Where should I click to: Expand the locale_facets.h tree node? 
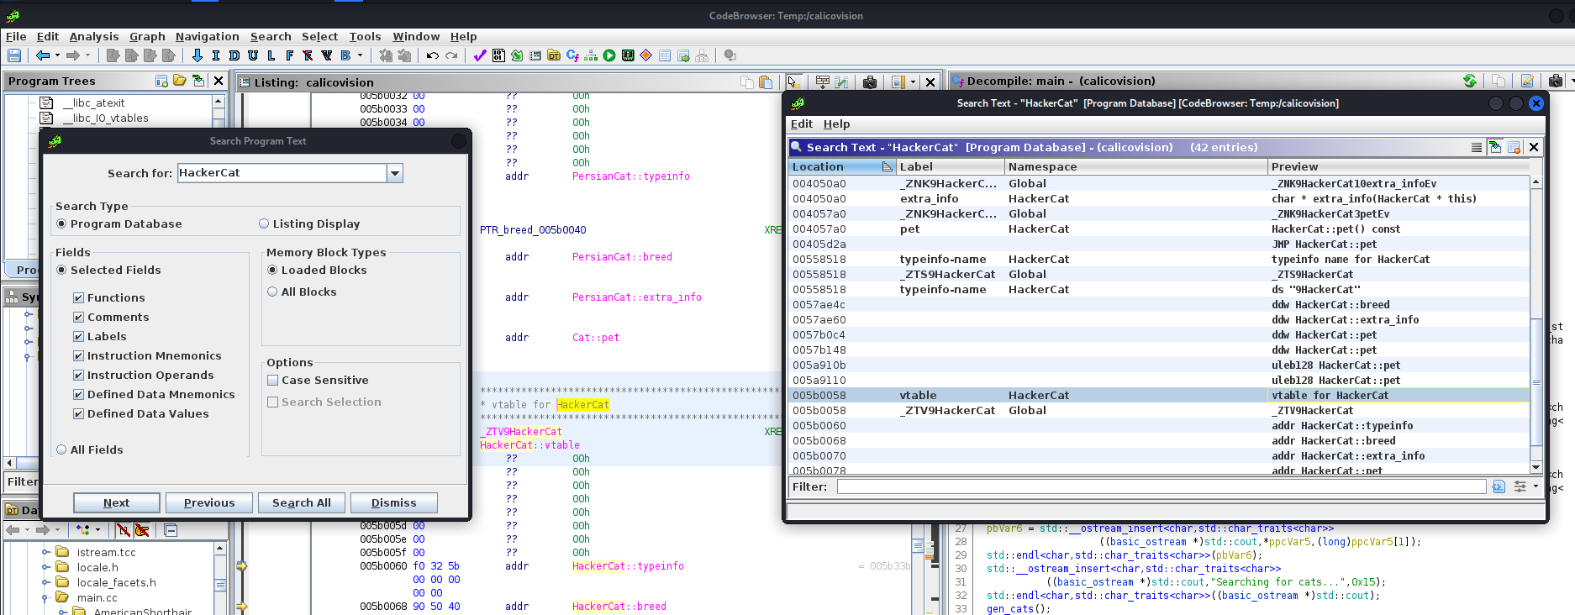[45, 582]
